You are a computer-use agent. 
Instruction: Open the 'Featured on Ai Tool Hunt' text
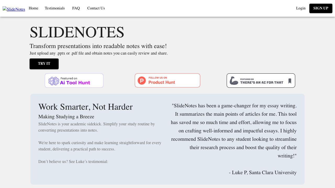coord(75,81)
